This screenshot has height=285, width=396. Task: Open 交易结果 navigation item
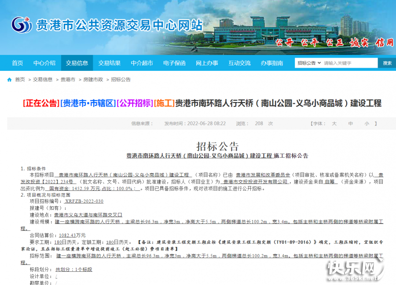point(110,63)
